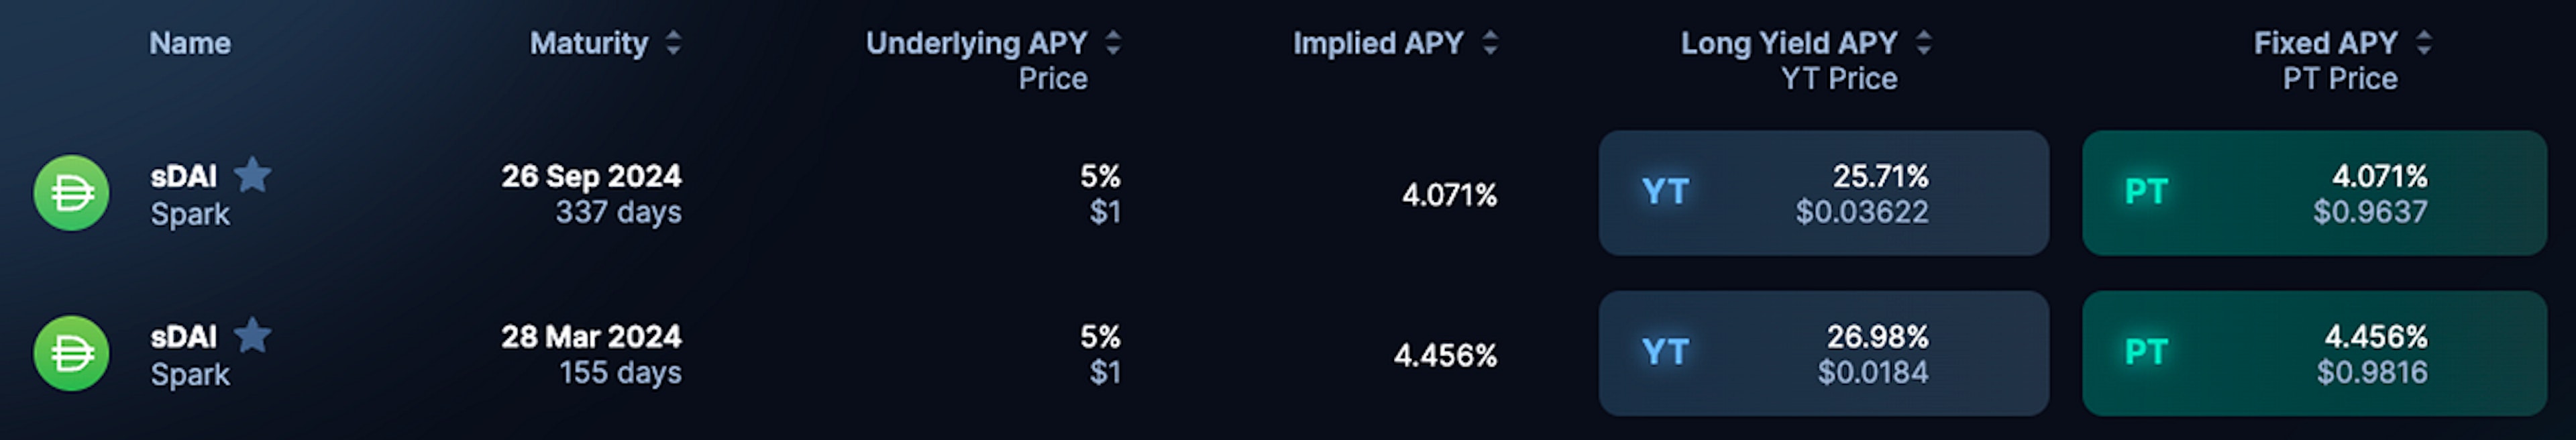The image size is (2576, 440).
Task: Click the 4.071% implied APY value
Action: point(1449,194)
